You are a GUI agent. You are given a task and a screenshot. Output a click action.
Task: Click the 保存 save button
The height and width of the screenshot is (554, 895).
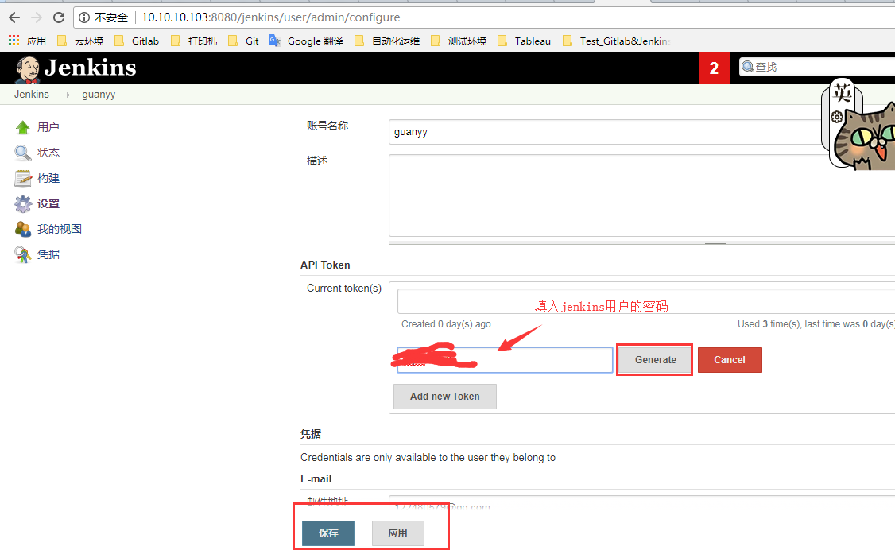[328, 533]
